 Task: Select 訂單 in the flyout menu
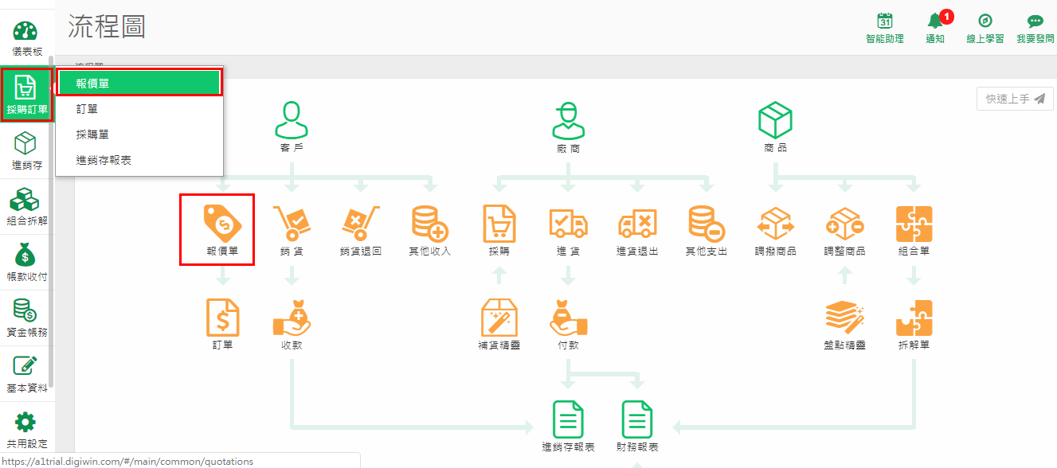(x=139, y=109)
